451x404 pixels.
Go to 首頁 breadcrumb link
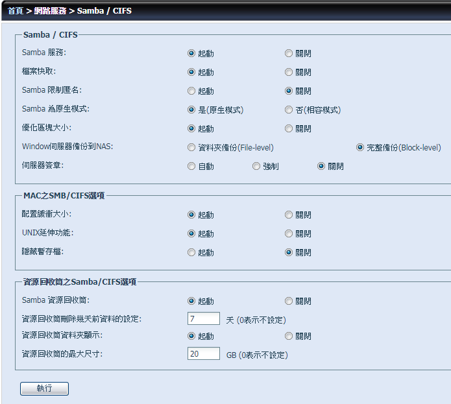[x=15, y=10]
